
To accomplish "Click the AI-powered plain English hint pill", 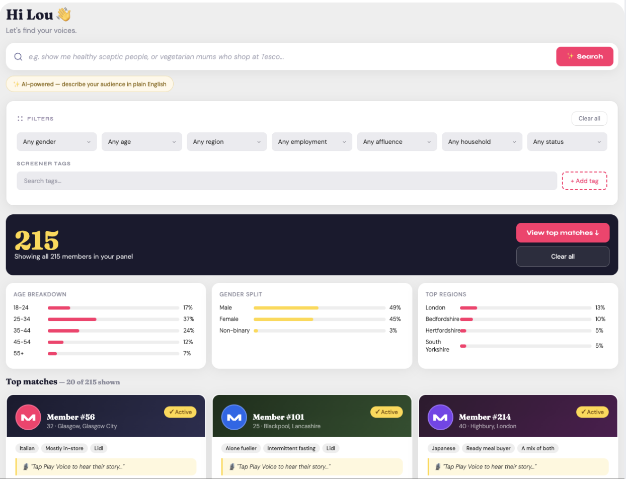I will coord(90,84).
